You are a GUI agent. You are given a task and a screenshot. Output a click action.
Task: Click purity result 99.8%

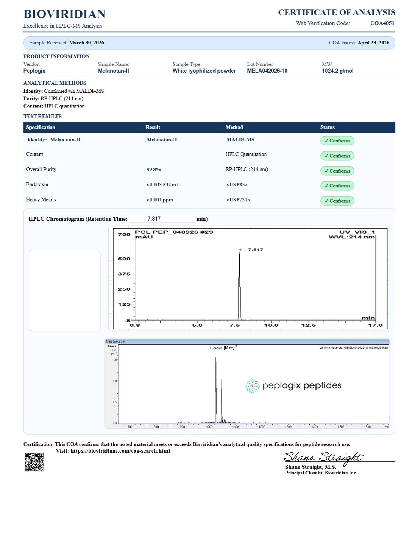point(154,170)
